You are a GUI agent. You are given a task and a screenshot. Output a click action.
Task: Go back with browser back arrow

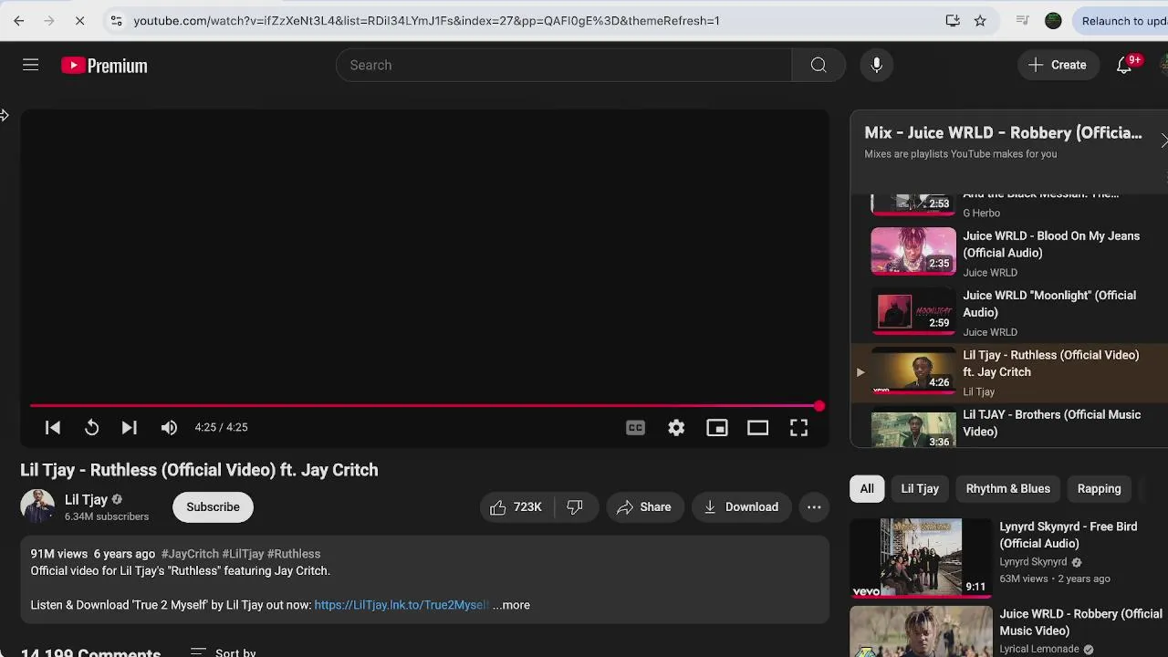tap(18, 20)
